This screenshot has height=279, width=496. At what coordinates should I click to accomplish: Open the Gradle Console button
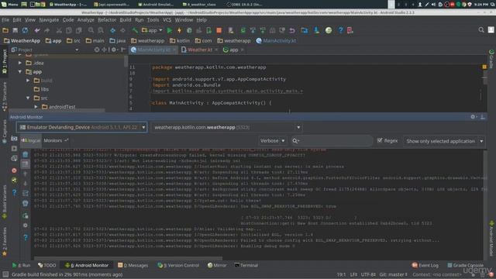tap(465, 265)
